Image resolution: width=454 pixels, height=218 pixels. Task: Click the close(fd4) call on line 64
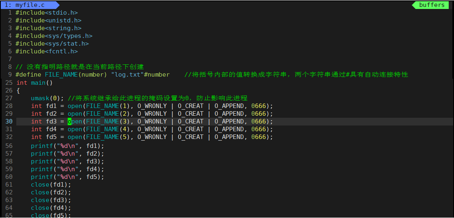[x=51, y=208]
